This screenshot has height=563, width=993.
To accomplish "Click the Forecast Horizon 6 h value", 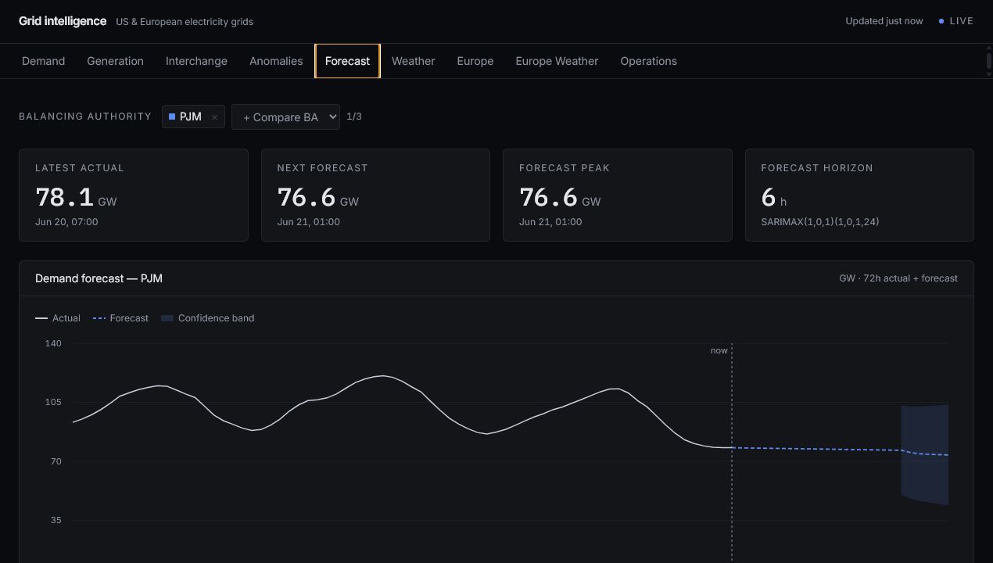I will click(x=773, y=197).
